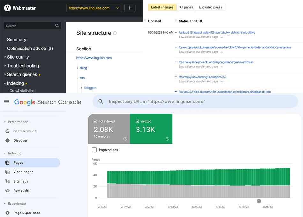
Task: Uncheck the Indexed checkbox
Action: tap(137, 121)
